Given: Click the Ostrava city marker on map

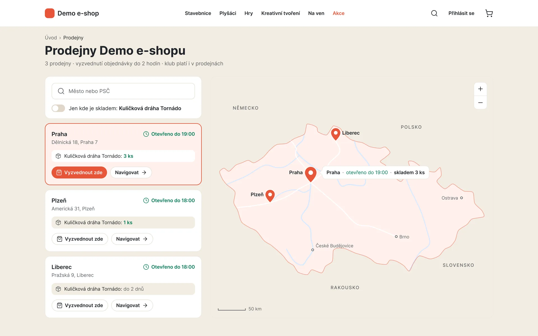Looking at the screenshot, I should [x=462, y=198].
